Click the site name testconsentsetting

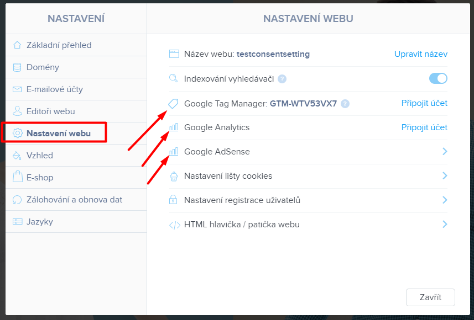(273, 54)
